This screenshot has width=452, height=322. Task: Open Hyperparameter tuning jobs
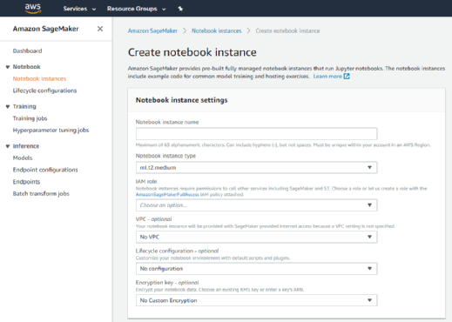pyautogui.click(x=51, y=131)
